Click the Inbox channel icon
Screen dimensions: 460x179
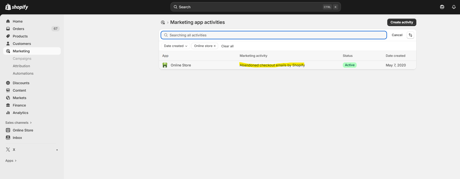click(8, 138)
